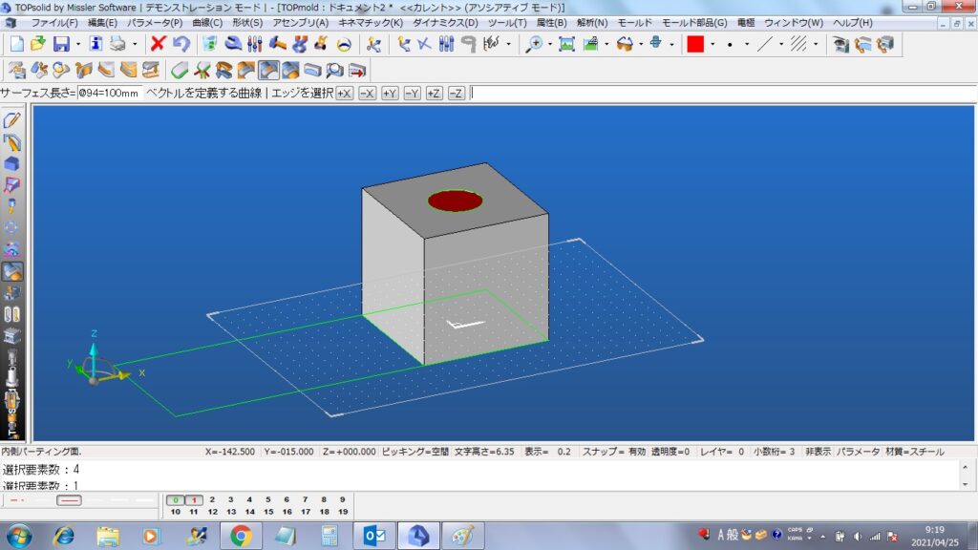Image resolution: width=978 pixels, height=550 pixels.
Task: Click the red color swatch on toolbar
Action: pyautogui.click(x=695, y=44)
